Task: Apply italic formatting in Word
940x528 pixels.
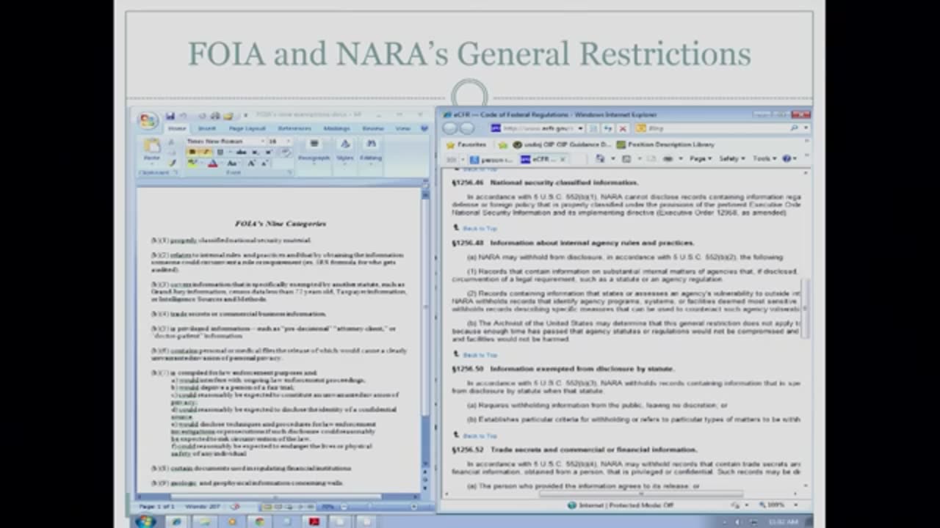Action: pos(206,152)
